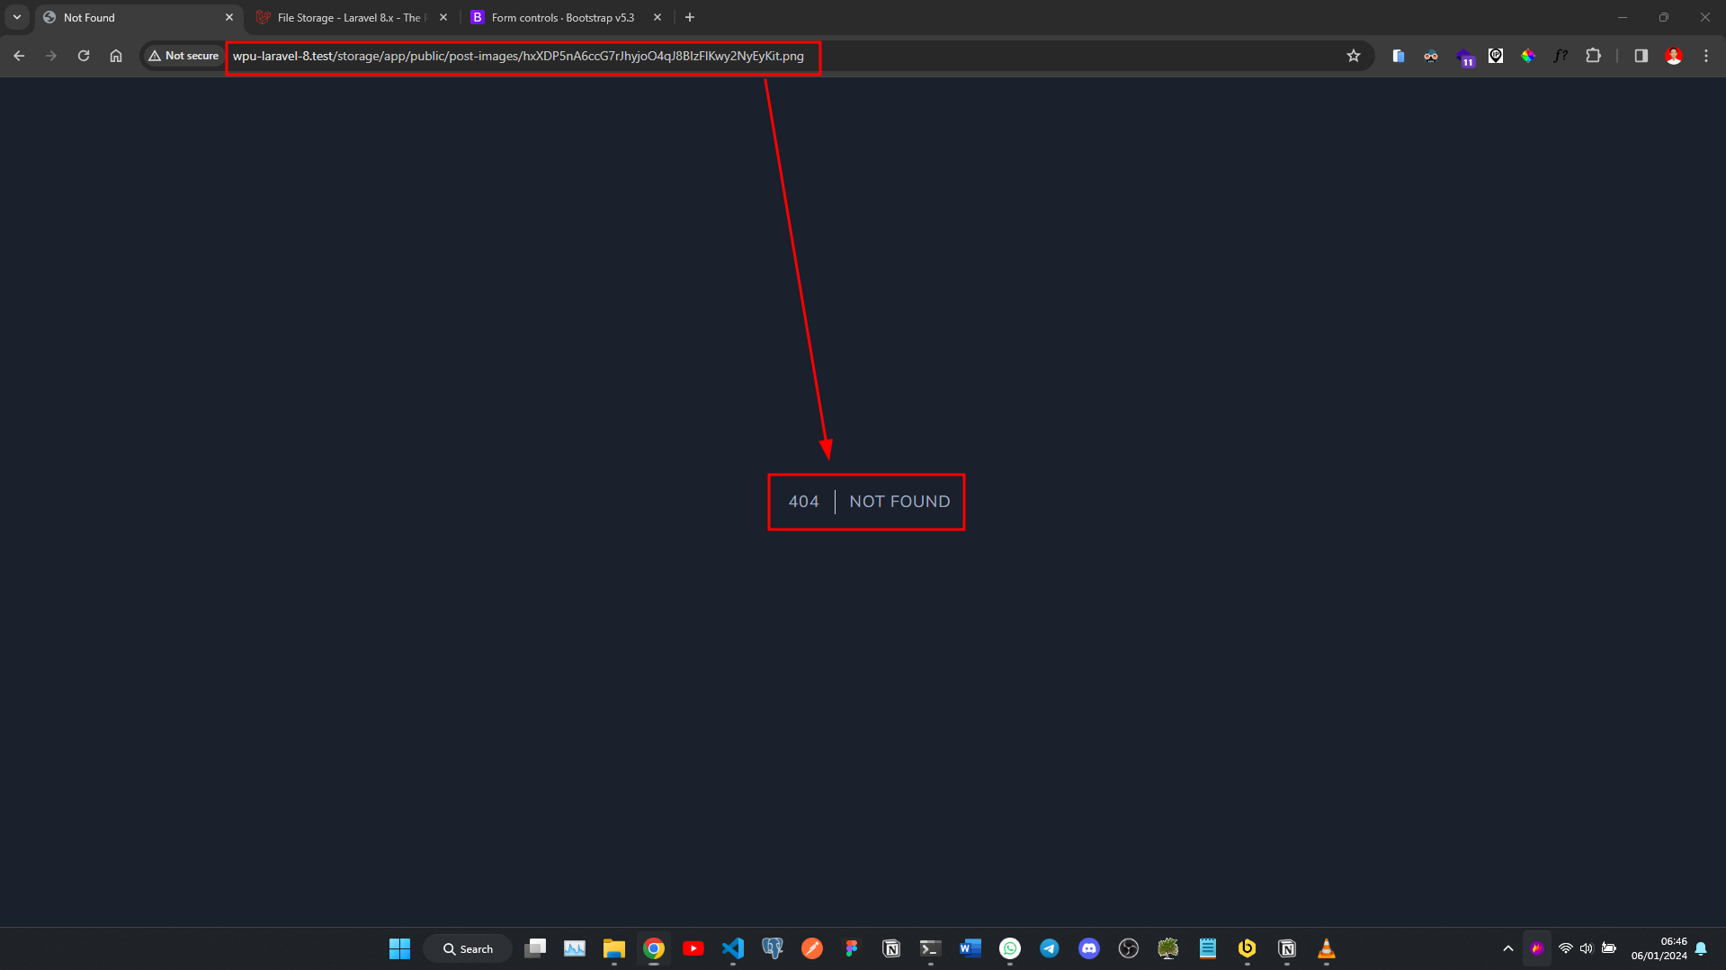Switch to File Storage Laravel tab

pos(348,18)
